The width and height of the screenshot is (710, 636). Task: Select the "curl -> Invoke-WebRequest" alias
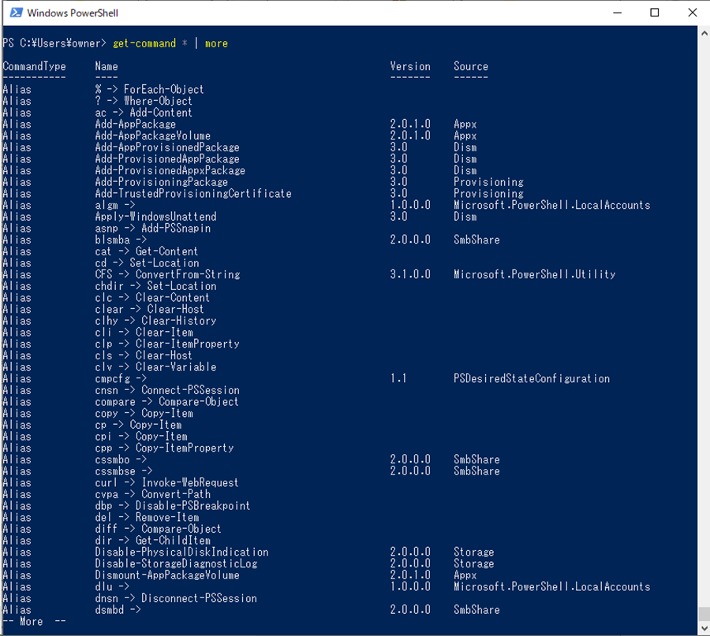[x=166, y=483]
